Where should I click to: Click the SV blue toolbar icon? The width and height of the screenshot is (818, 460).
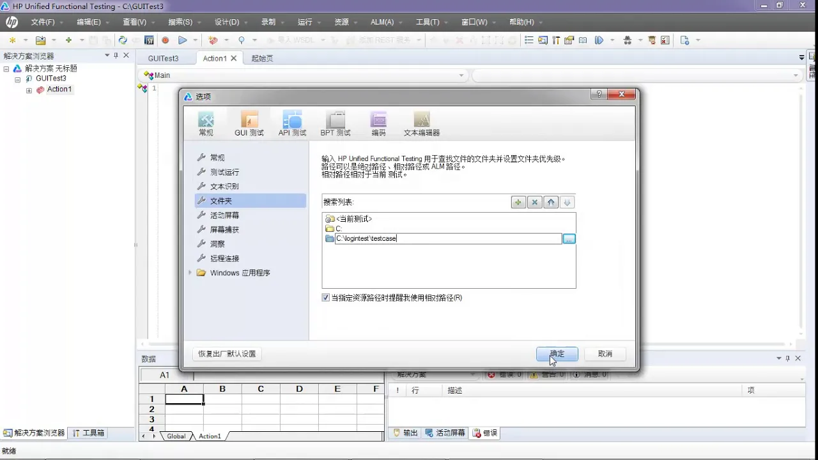[150, 40]
